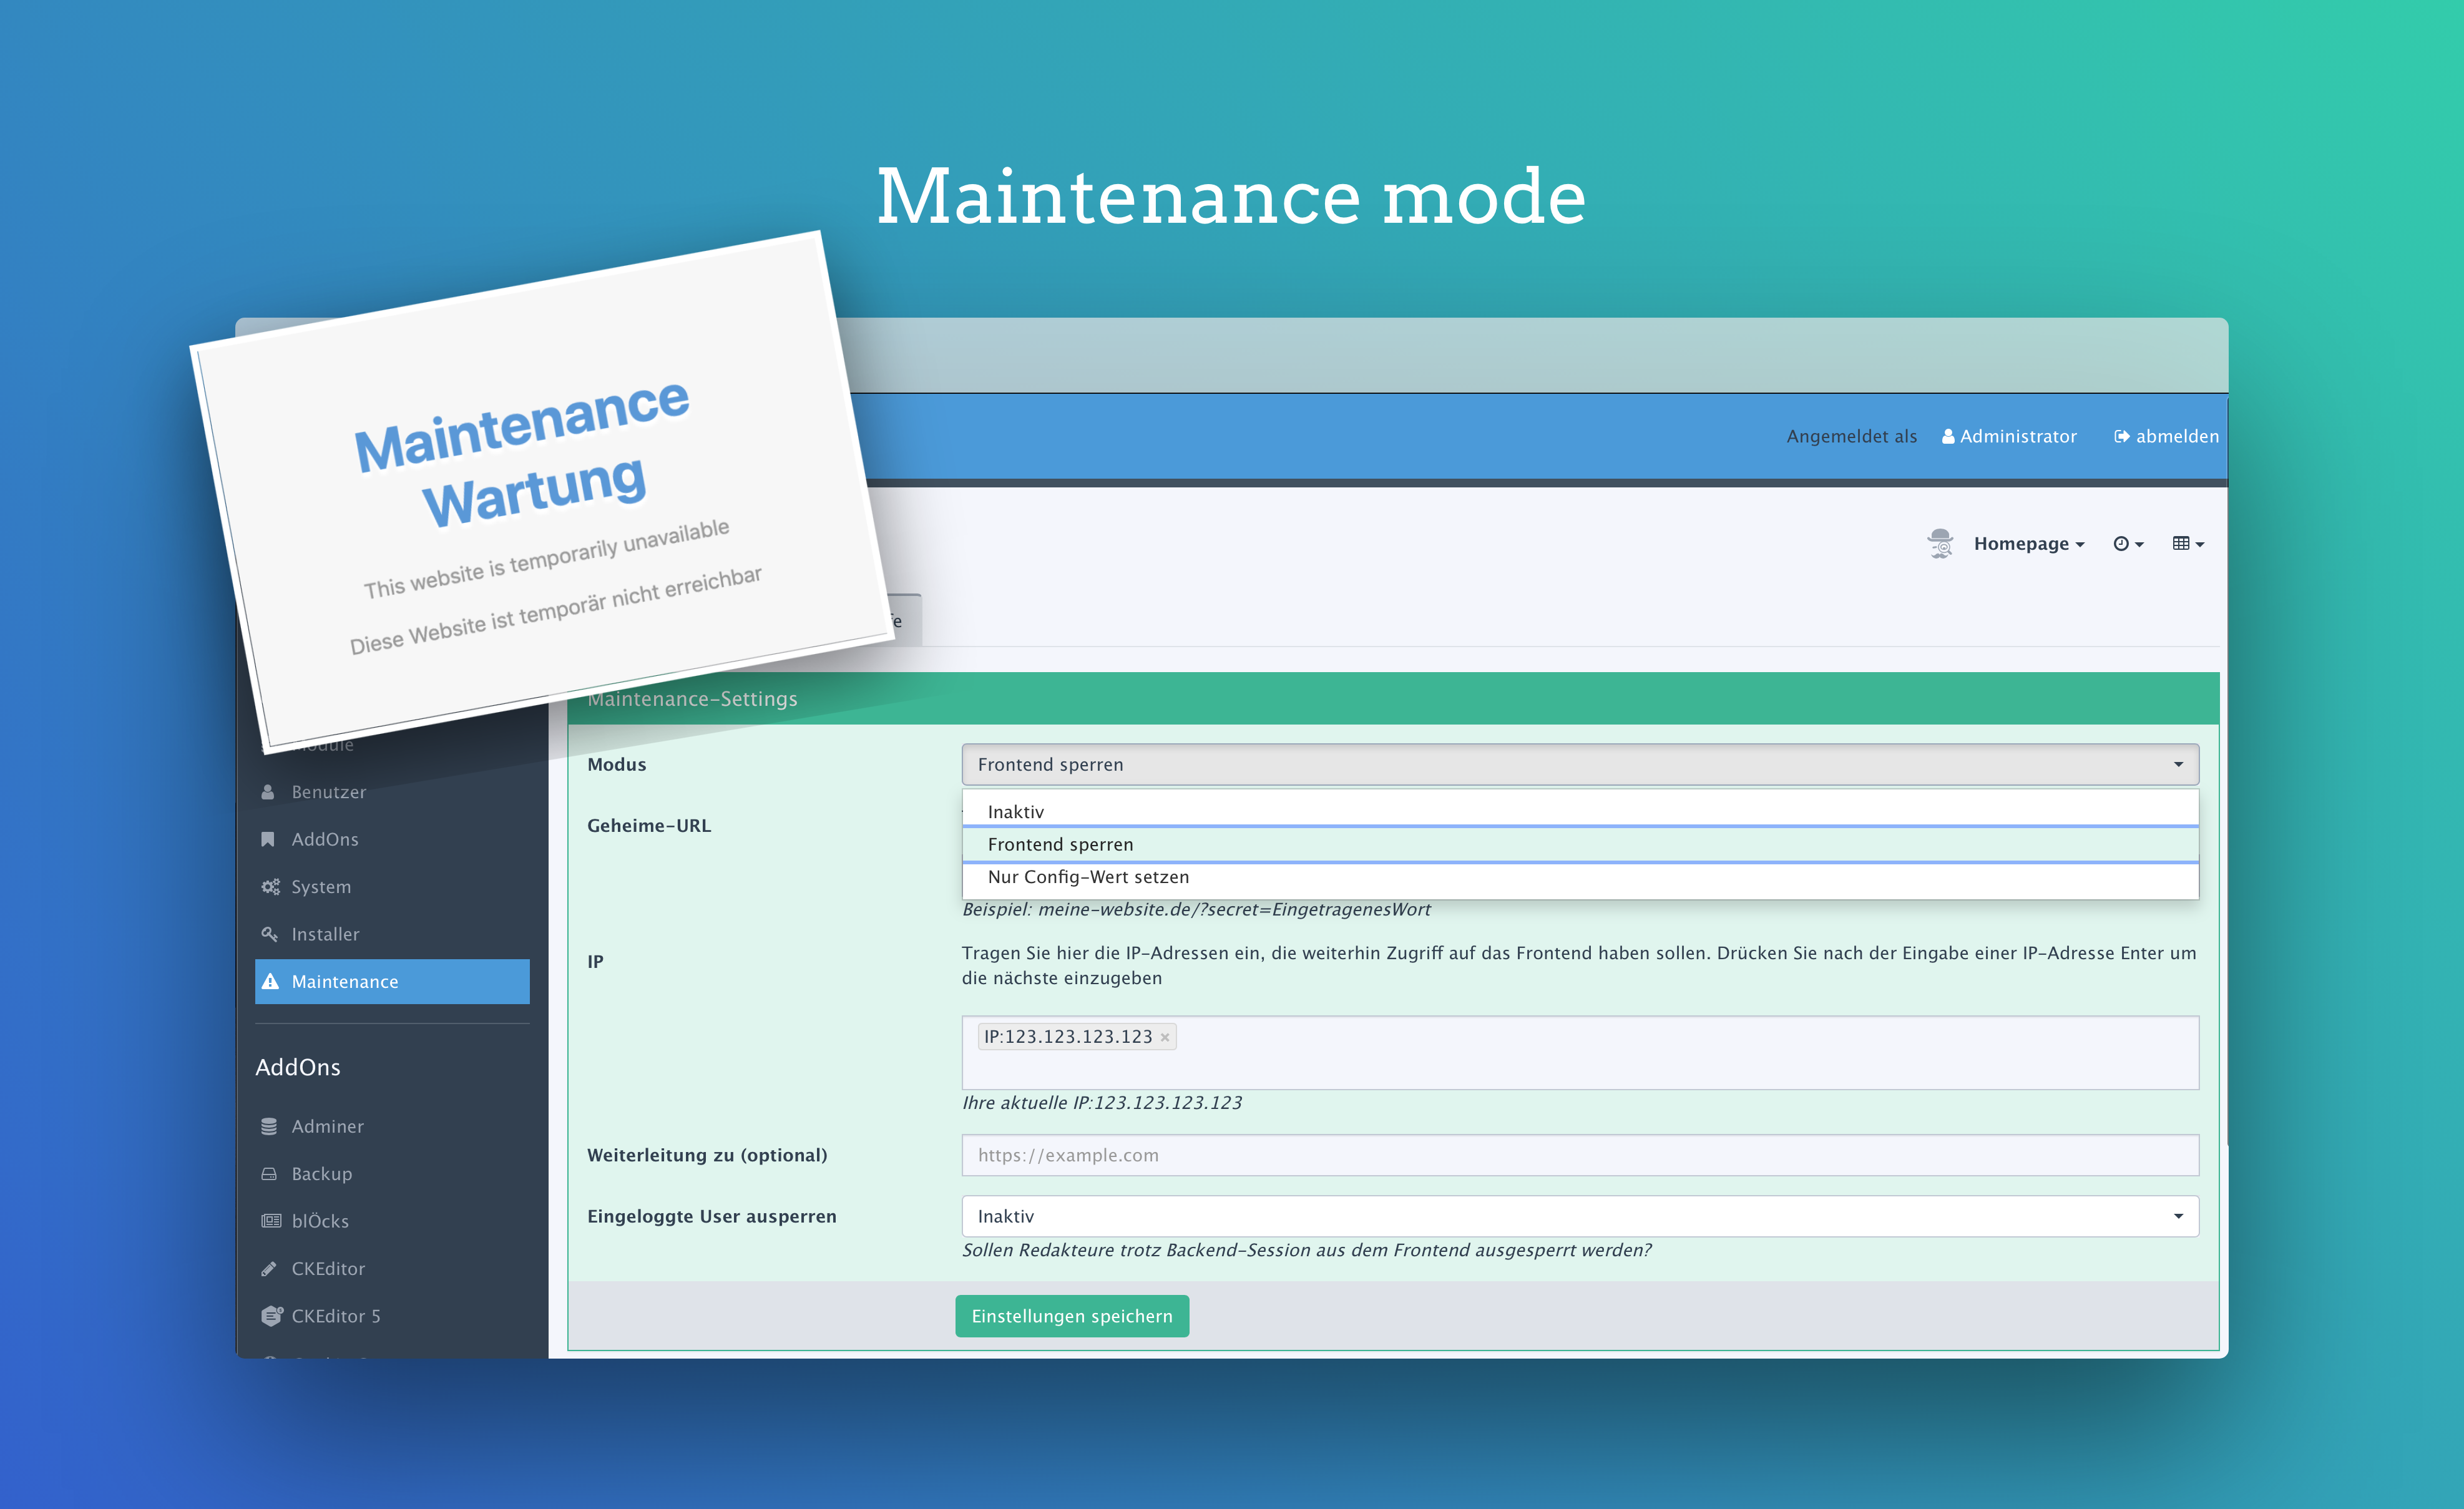Expand the Homepage dropdown menu

2028,543
